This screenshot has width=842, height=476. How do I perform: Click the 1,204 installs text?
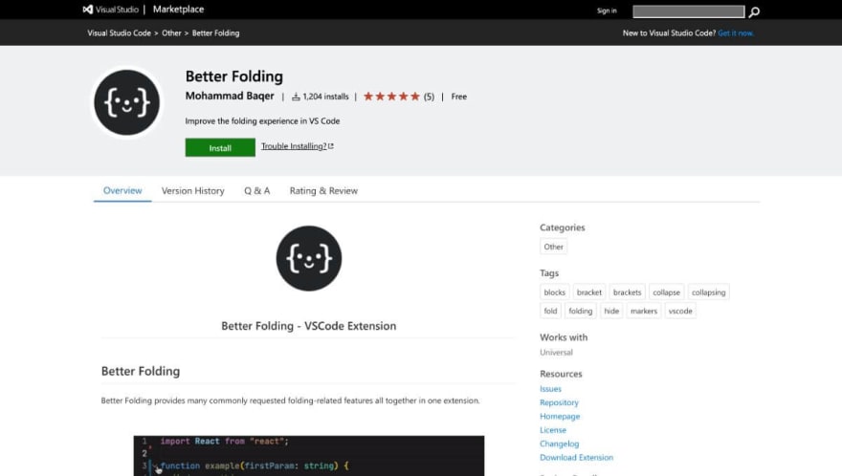coord(325,97)
